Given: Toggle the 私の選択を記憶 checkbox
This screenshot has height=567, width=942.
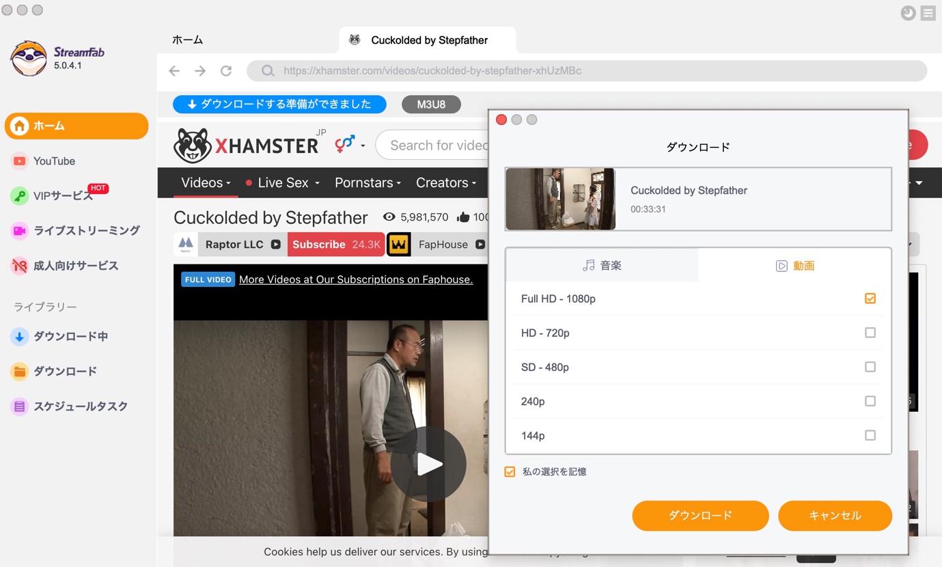Looking at the screenshot, I should [510, 472].
